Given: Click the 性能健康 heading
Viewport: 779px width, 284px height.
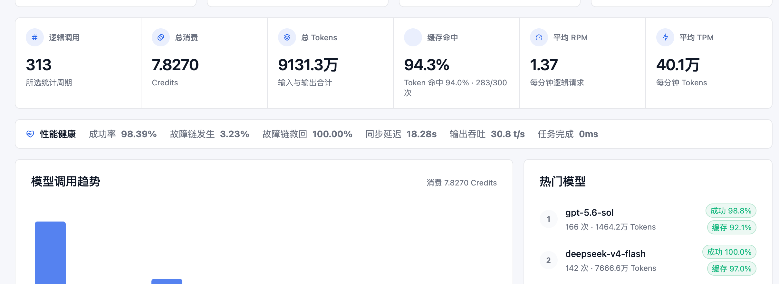Looking at the screenshot, I should [x=58, y=134].
